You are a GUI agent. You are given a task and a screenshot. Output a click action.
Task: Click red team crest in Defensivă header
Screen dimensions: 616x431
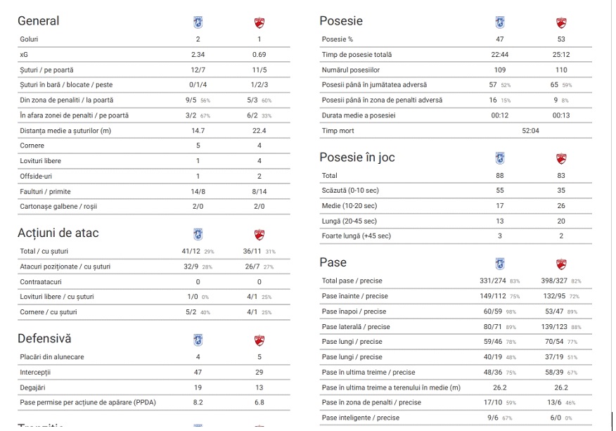click(259, 340)
